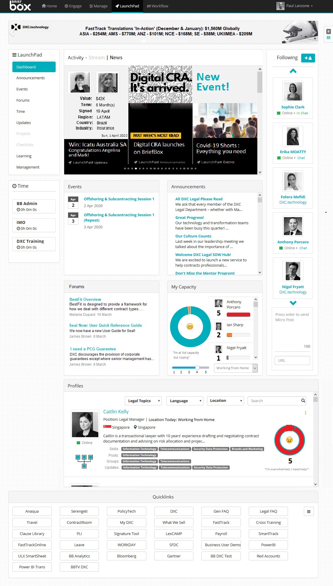This screenshot has height=586, width=333.
Task: Click the notification counter widget at right edge
Action: pos(328,34)
